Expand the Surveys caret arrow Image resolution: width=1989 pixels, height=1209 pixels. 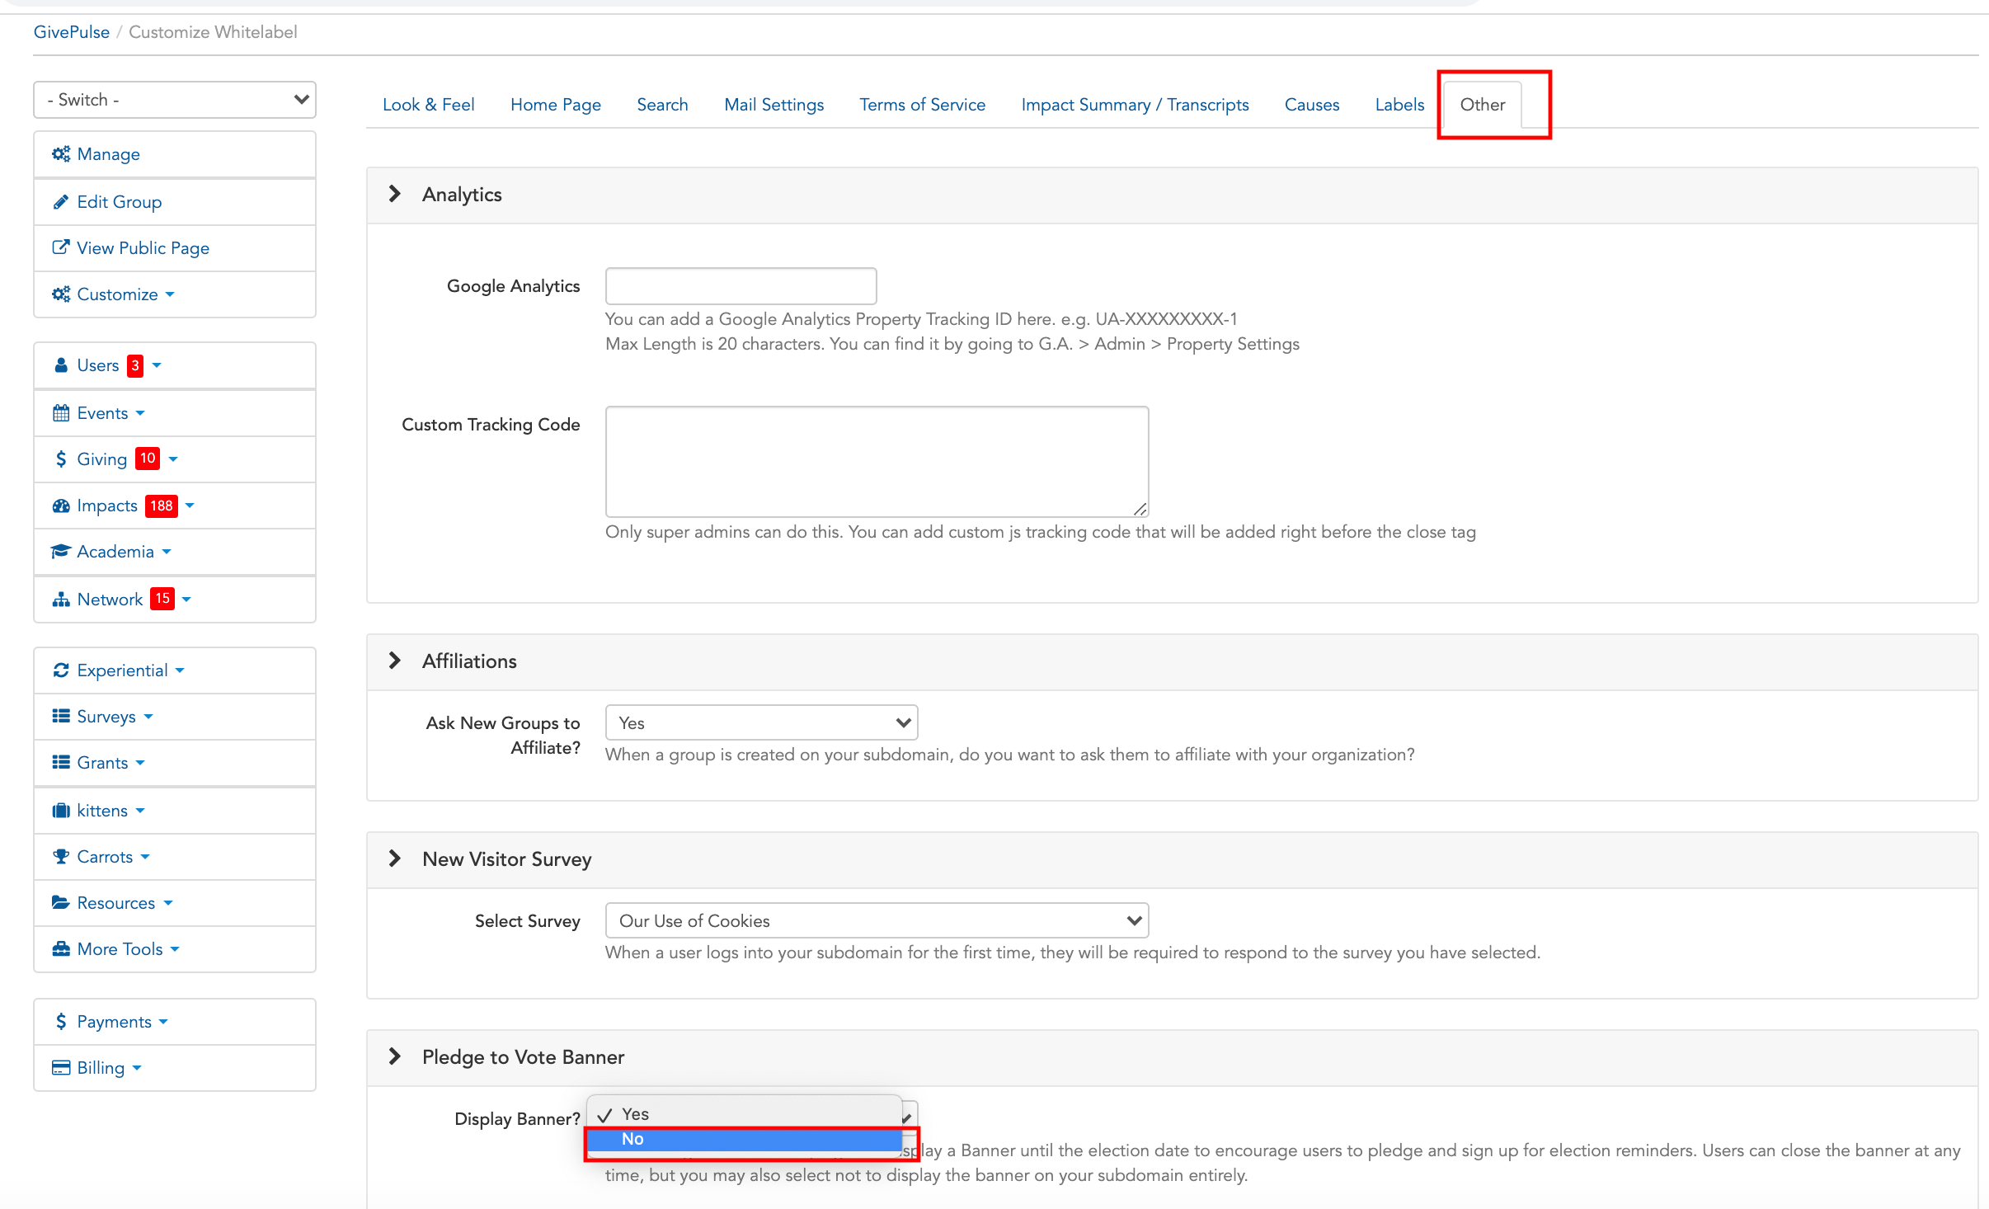pos(148,717)
